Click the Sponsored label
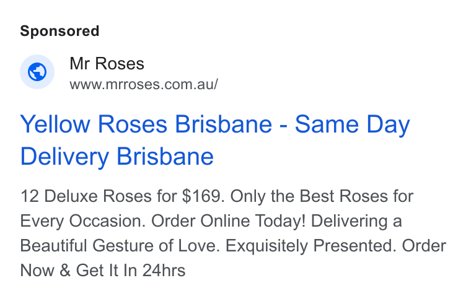471x296 pixels. [x=59, y=31]
